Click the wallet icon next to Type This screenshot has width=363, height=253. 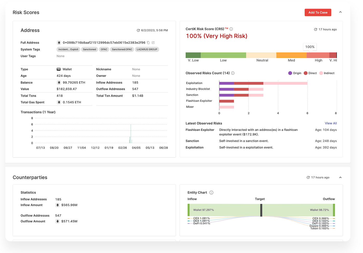tap(59, 69)
